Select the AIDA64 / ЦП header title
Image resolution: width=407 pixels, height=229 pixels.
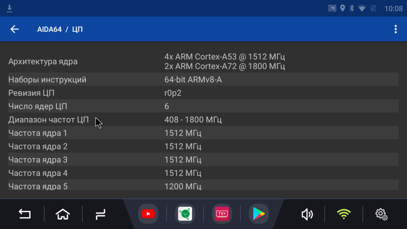click(60, 29)
